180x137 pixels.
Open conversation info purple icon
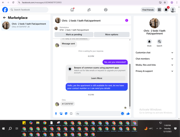point(127,20)
